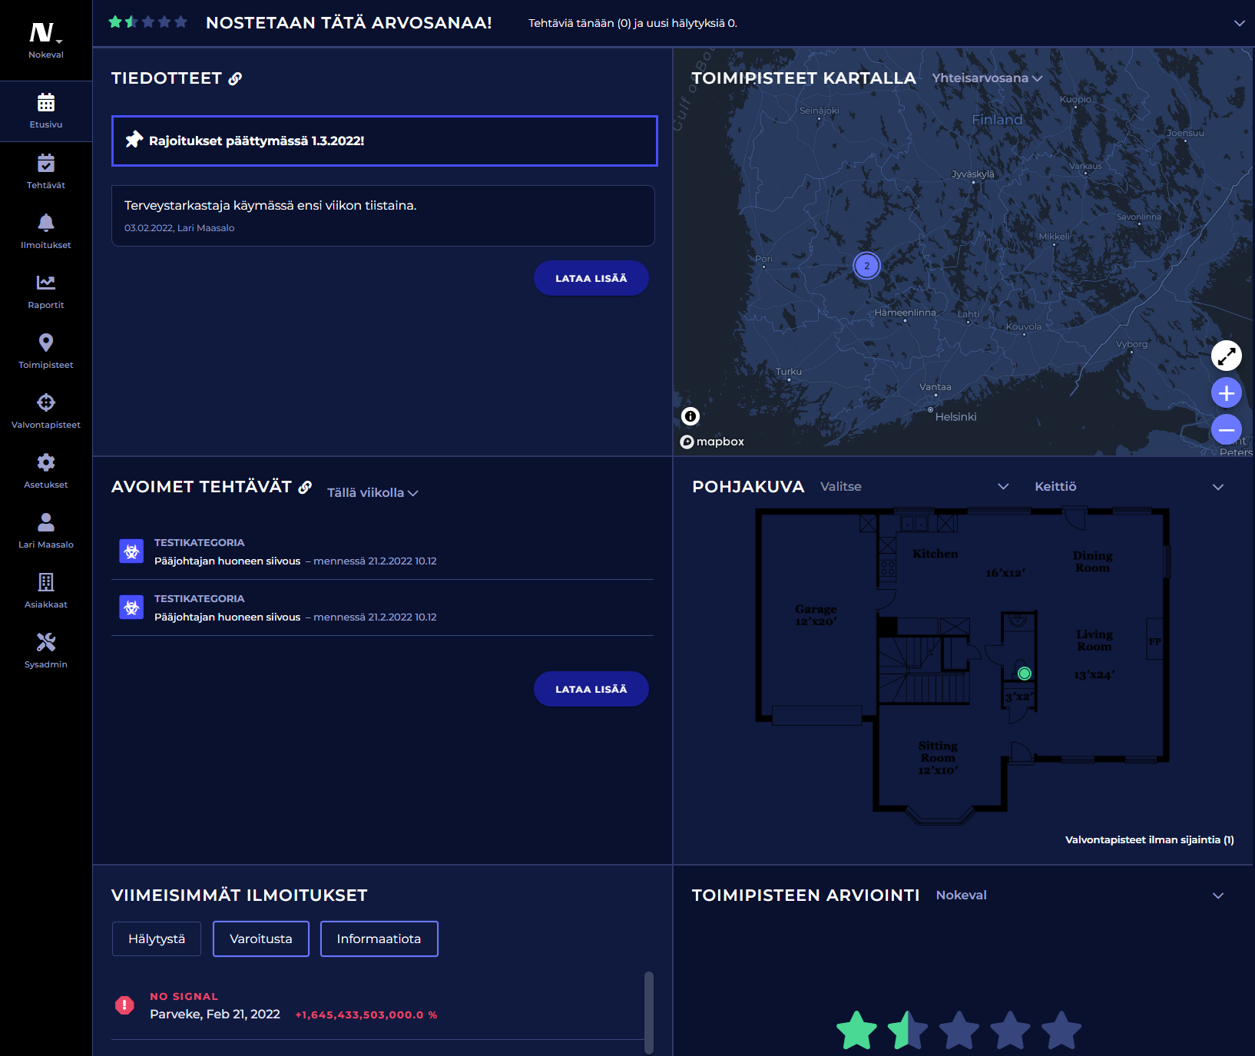Screen dimensions: 1255x1056
Task: Open Ilmoitukset bell icon in sidebar
Action: click(46, 223)
